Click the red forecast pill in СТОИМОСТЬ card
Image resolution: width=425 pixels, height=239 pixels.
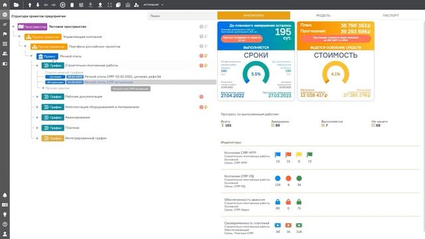point(335,39)
